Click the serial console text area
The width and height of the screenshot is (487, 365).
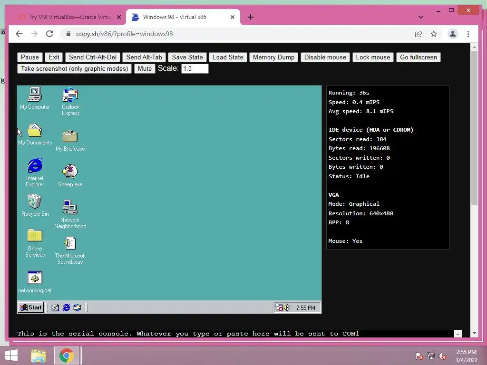[235, 334]
